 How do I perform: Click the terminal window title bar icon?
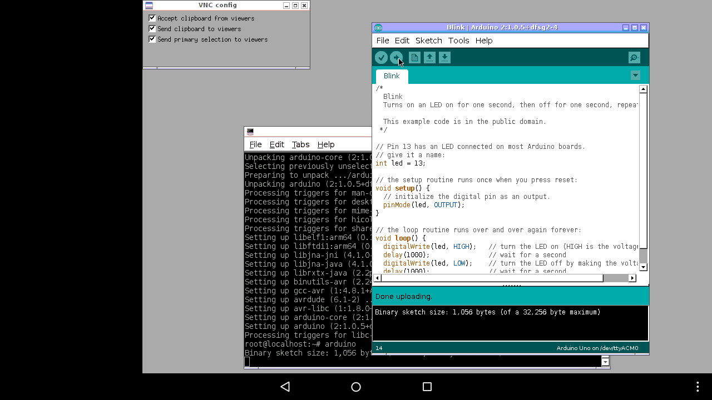(250, 132)
